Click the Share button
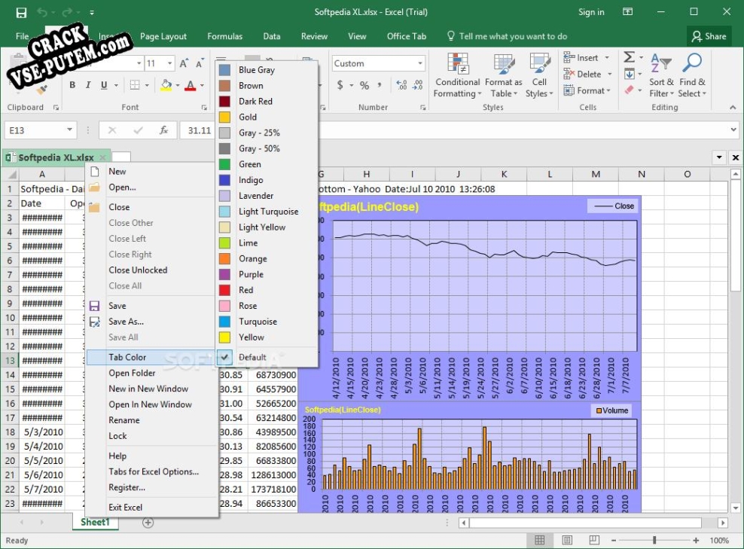This screenshot has width=744, height=549. pyautogui.click(x=709, y=36)
